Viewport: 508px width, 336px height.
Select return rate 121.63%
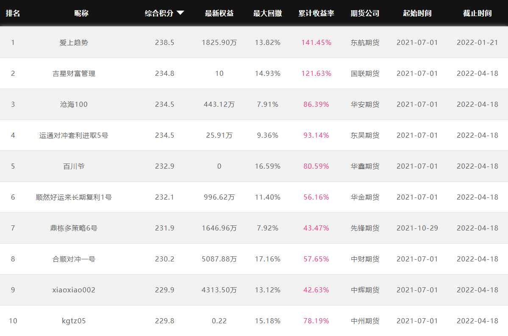[x=316, y=74]
